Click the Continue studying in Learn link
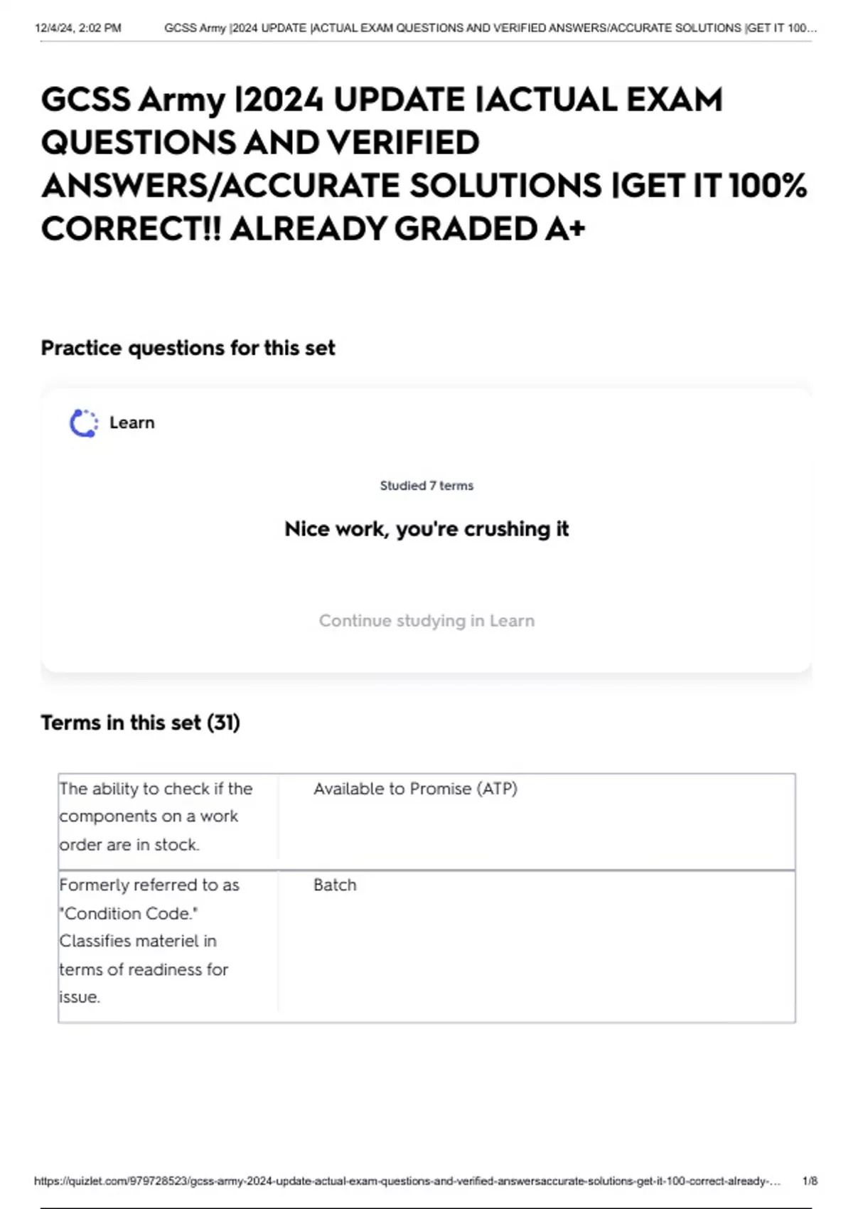This screenshot has width=853, height=1209. 426,621
